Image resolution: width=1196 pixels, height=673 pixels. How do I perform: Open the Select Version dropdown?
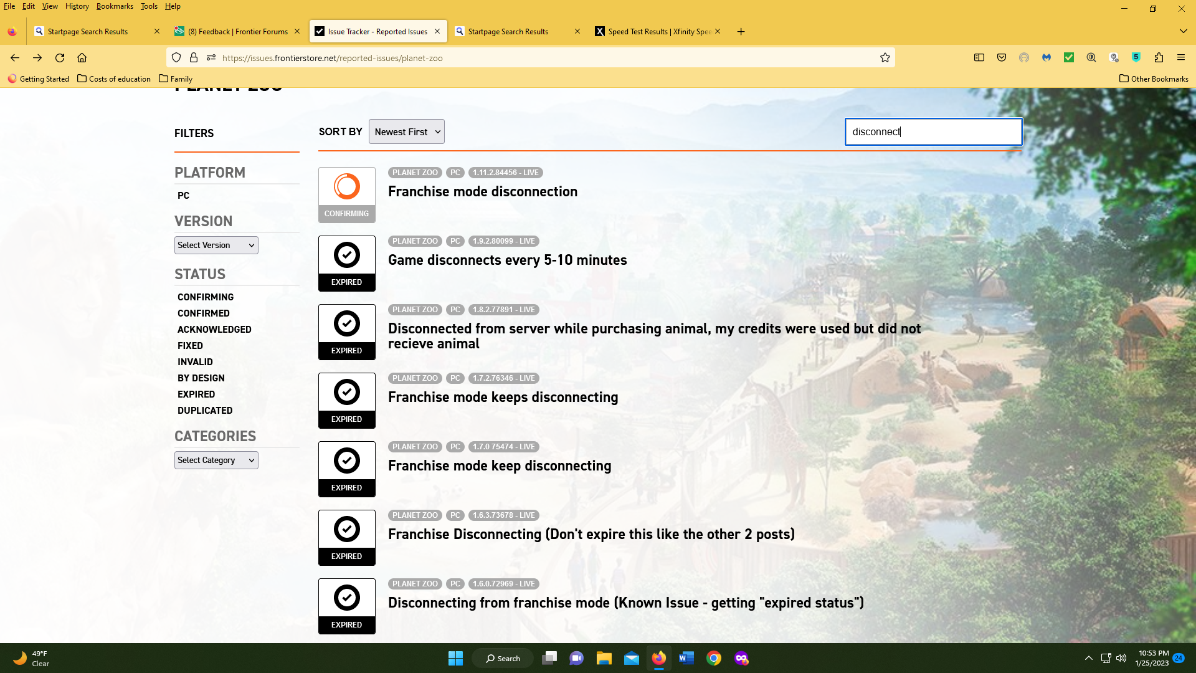coord(216,245)
